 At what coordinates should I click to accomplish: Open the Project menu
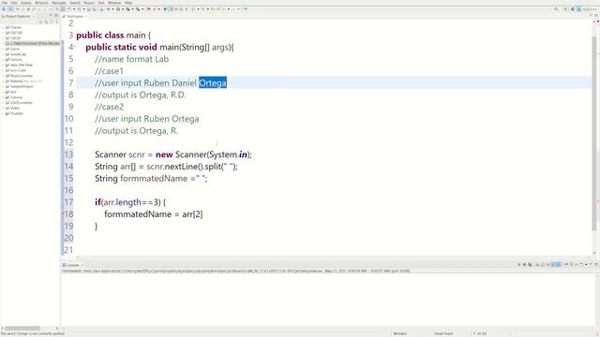(x=89, y=3)
